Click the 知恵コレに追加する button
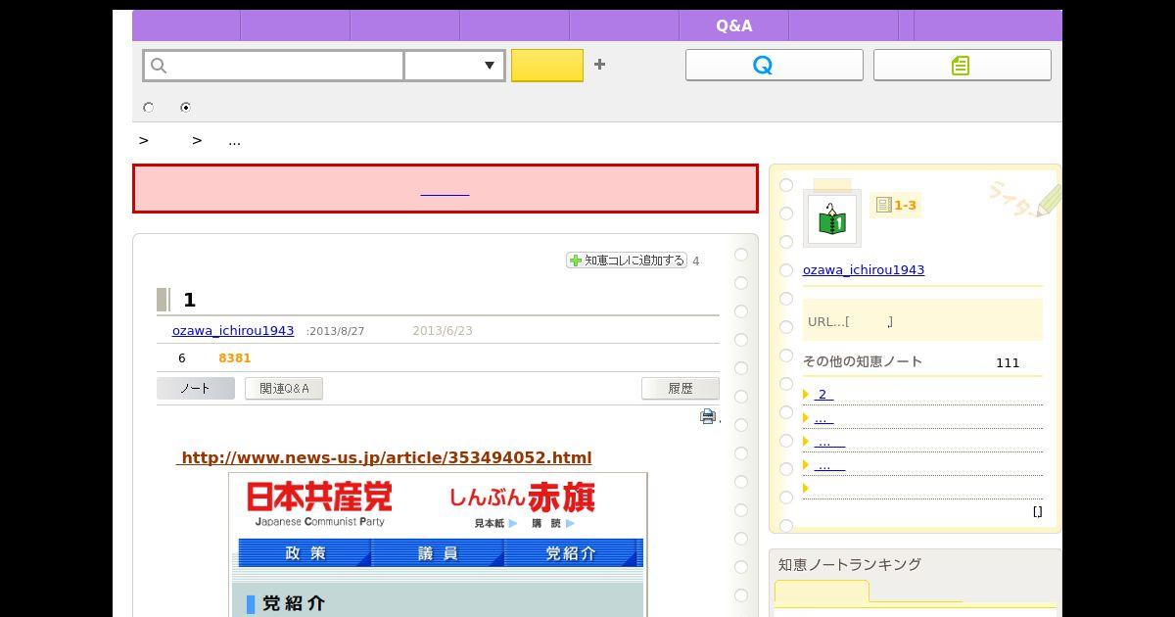 pos(627,261)
